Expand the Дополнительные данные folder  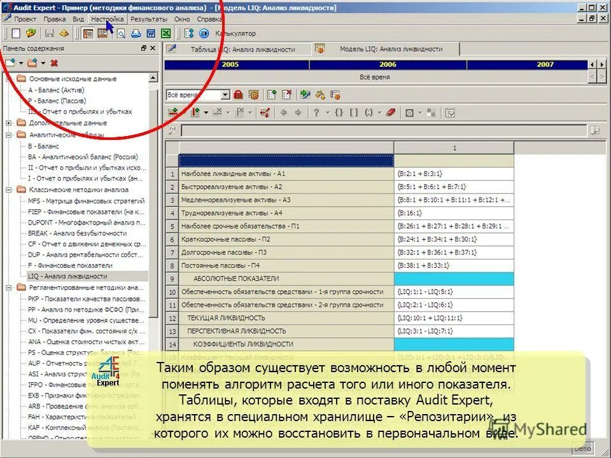[8, 123]
